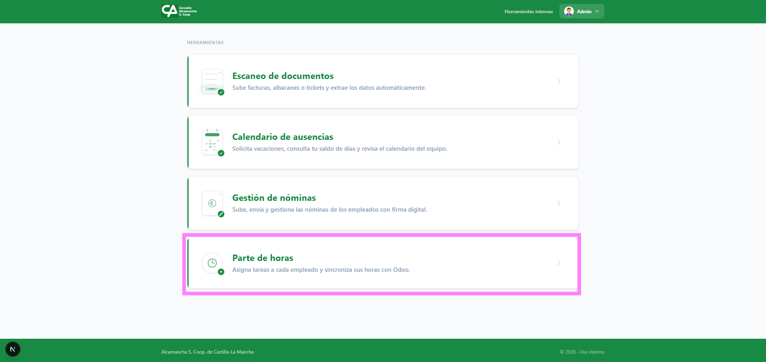Screen dimensions: 766x362
Task: Select the Parte de horas title
Action: [262, 258]
